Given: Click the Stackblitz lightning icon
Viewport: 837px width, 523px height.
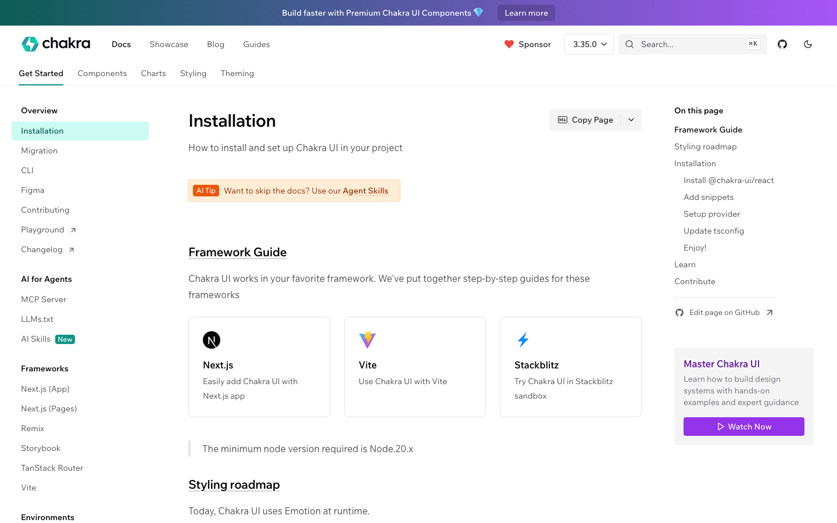Looking at the screenshot, I should [x=523, y=340].
